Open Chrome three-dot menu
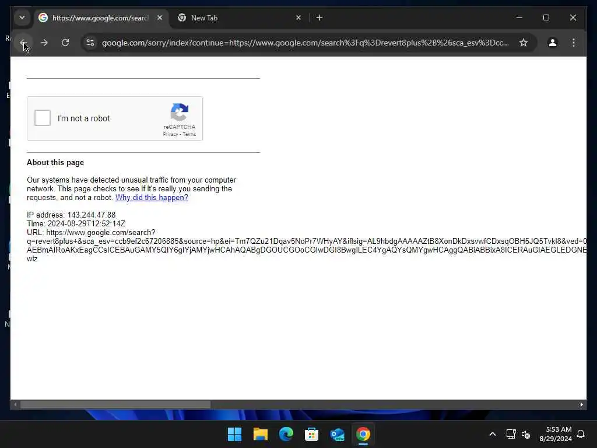This screenshot has height=448, width=597. [x=574, y=43]
